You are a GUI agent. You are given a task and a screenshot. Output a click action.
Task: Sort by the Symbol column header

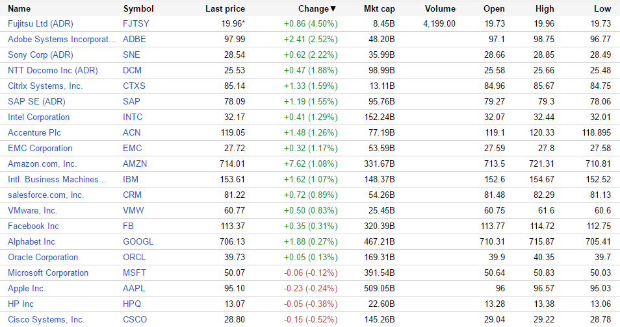coord(138,9)
